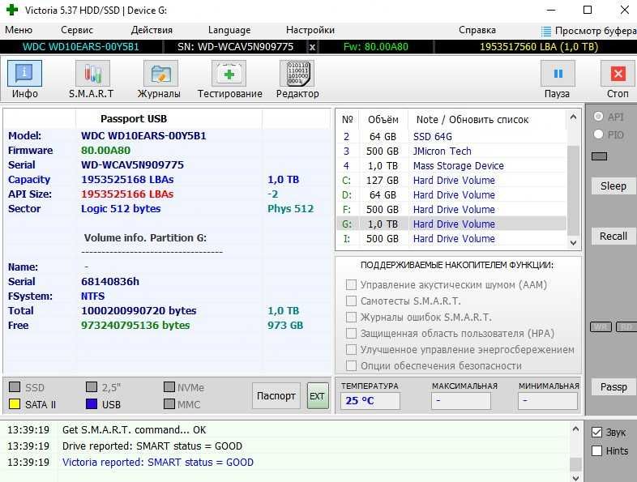Click the log panel scroll down arrow

(x=575, y=477)
